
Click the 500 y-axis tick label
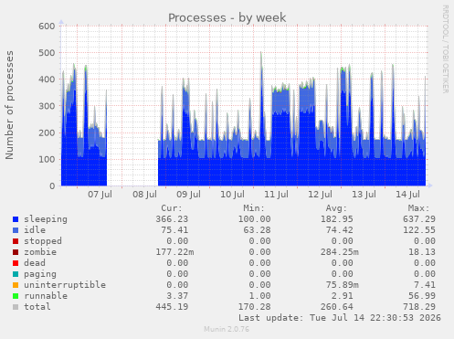[47, 53]
